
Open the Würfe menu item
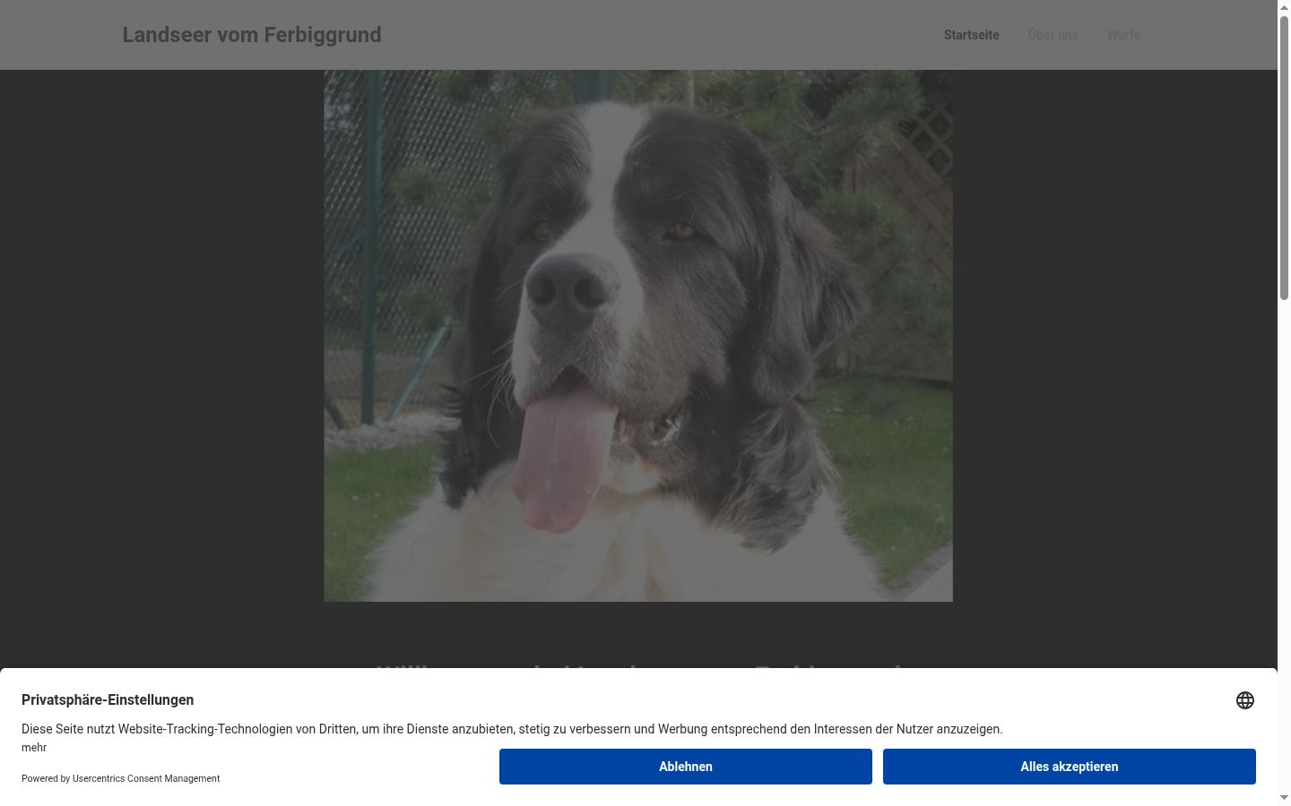click(x=1123, y=35)
